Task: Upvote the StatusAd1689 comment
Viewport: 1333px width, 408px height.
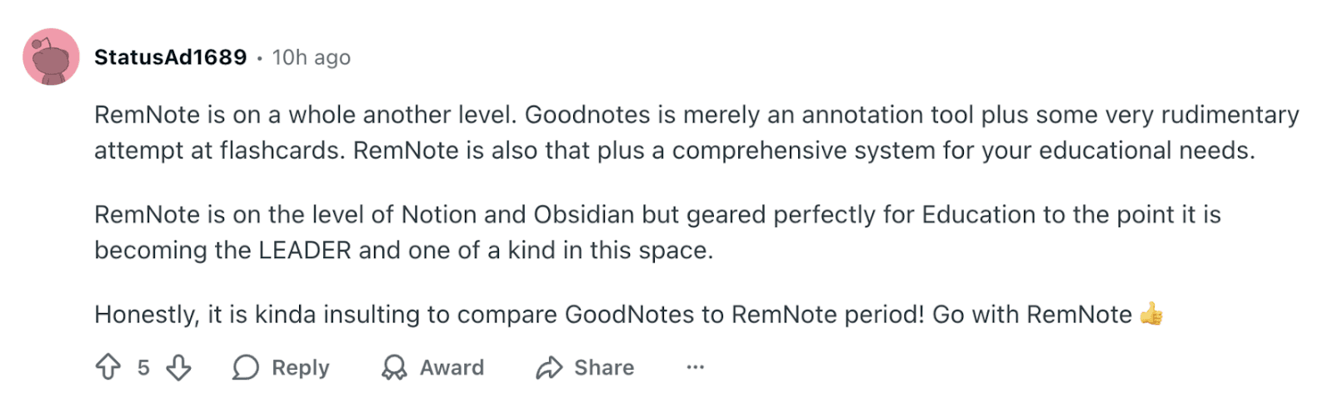Action: click(108, 367)
